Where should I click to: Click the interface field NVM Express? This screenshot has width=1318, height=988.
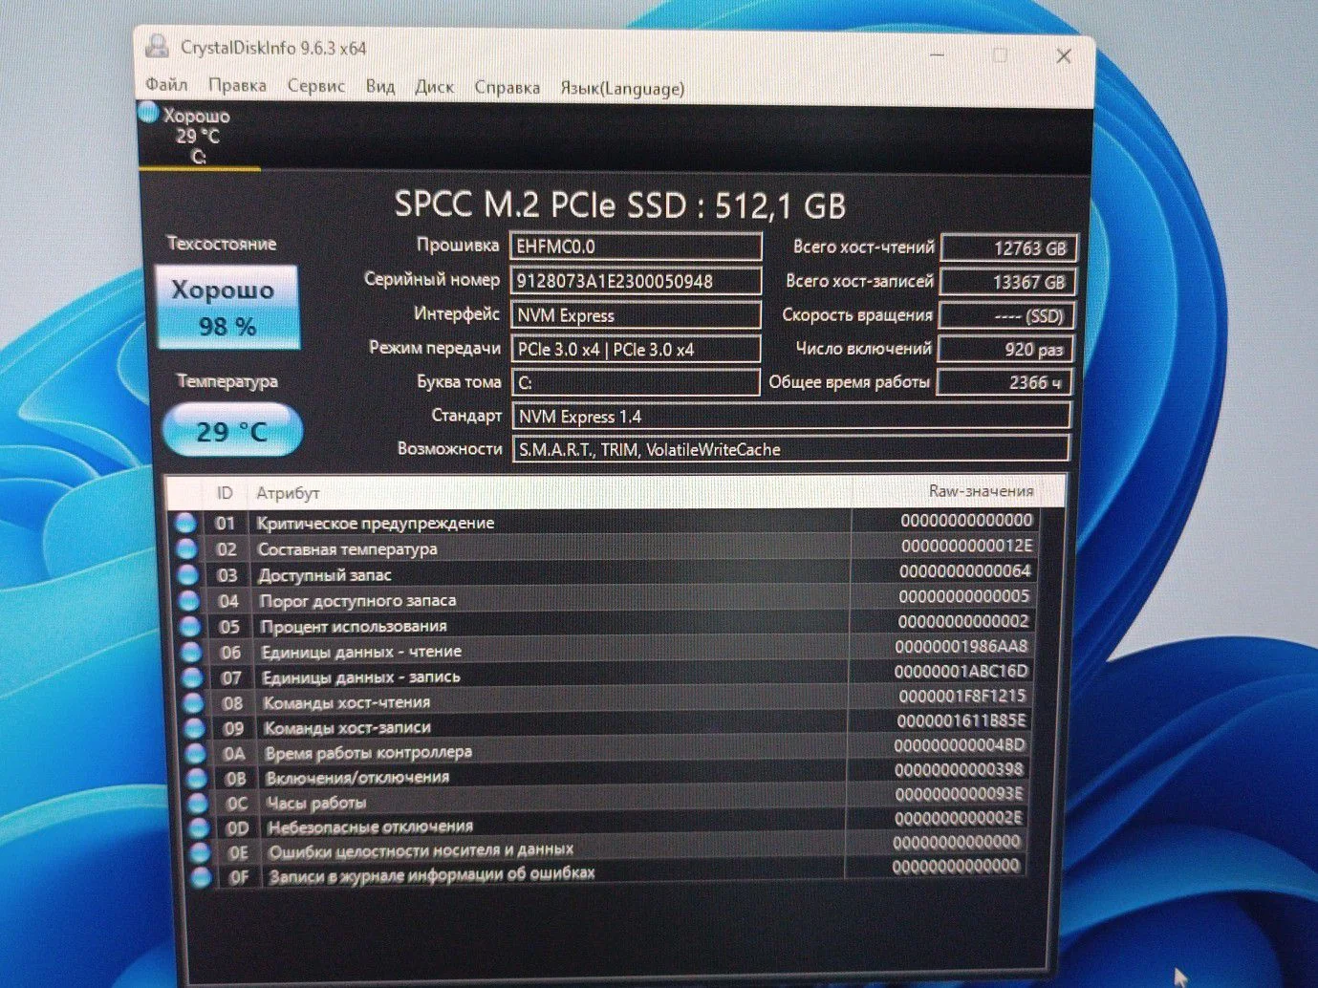point(637,315)
